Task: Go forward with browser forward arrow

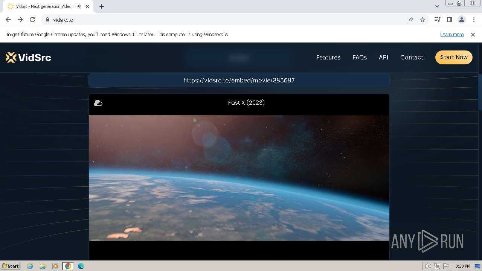Action: click(20, 20)
